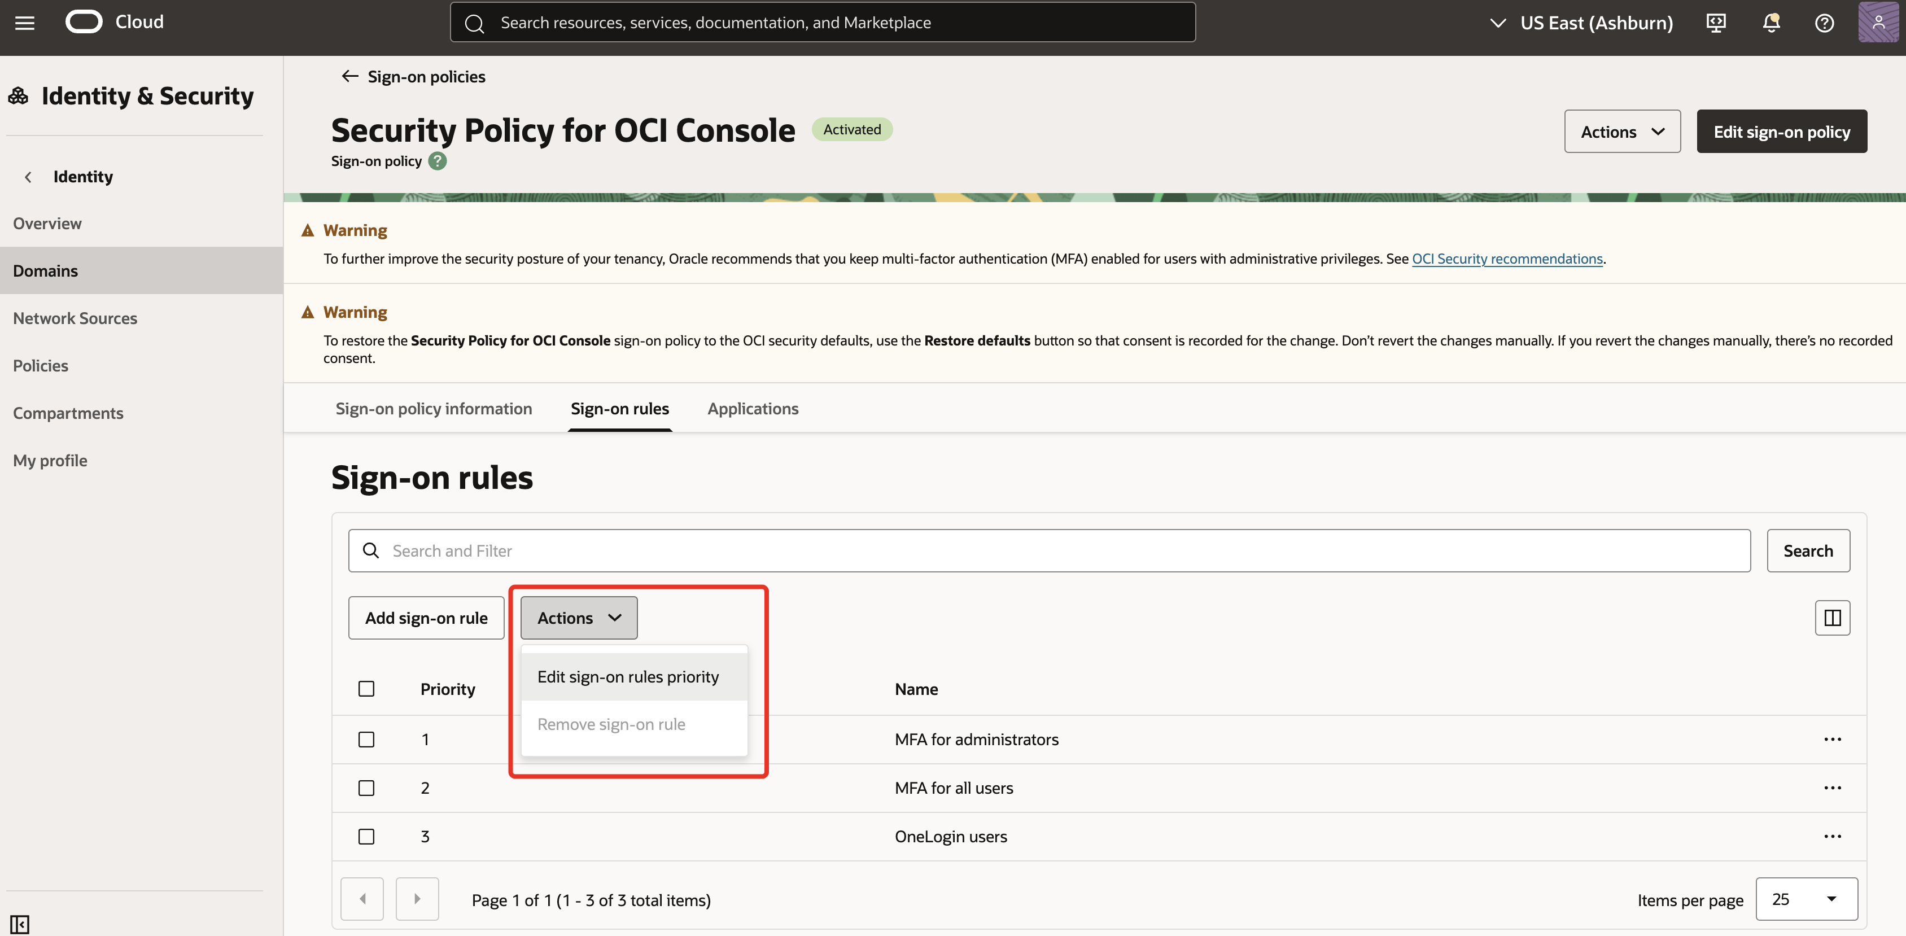The width and height of the screenshot is (1906, 936).
Task: Check the checkbox for OneLogin users row
Action: pyautogui.click(x=366, y=836)
